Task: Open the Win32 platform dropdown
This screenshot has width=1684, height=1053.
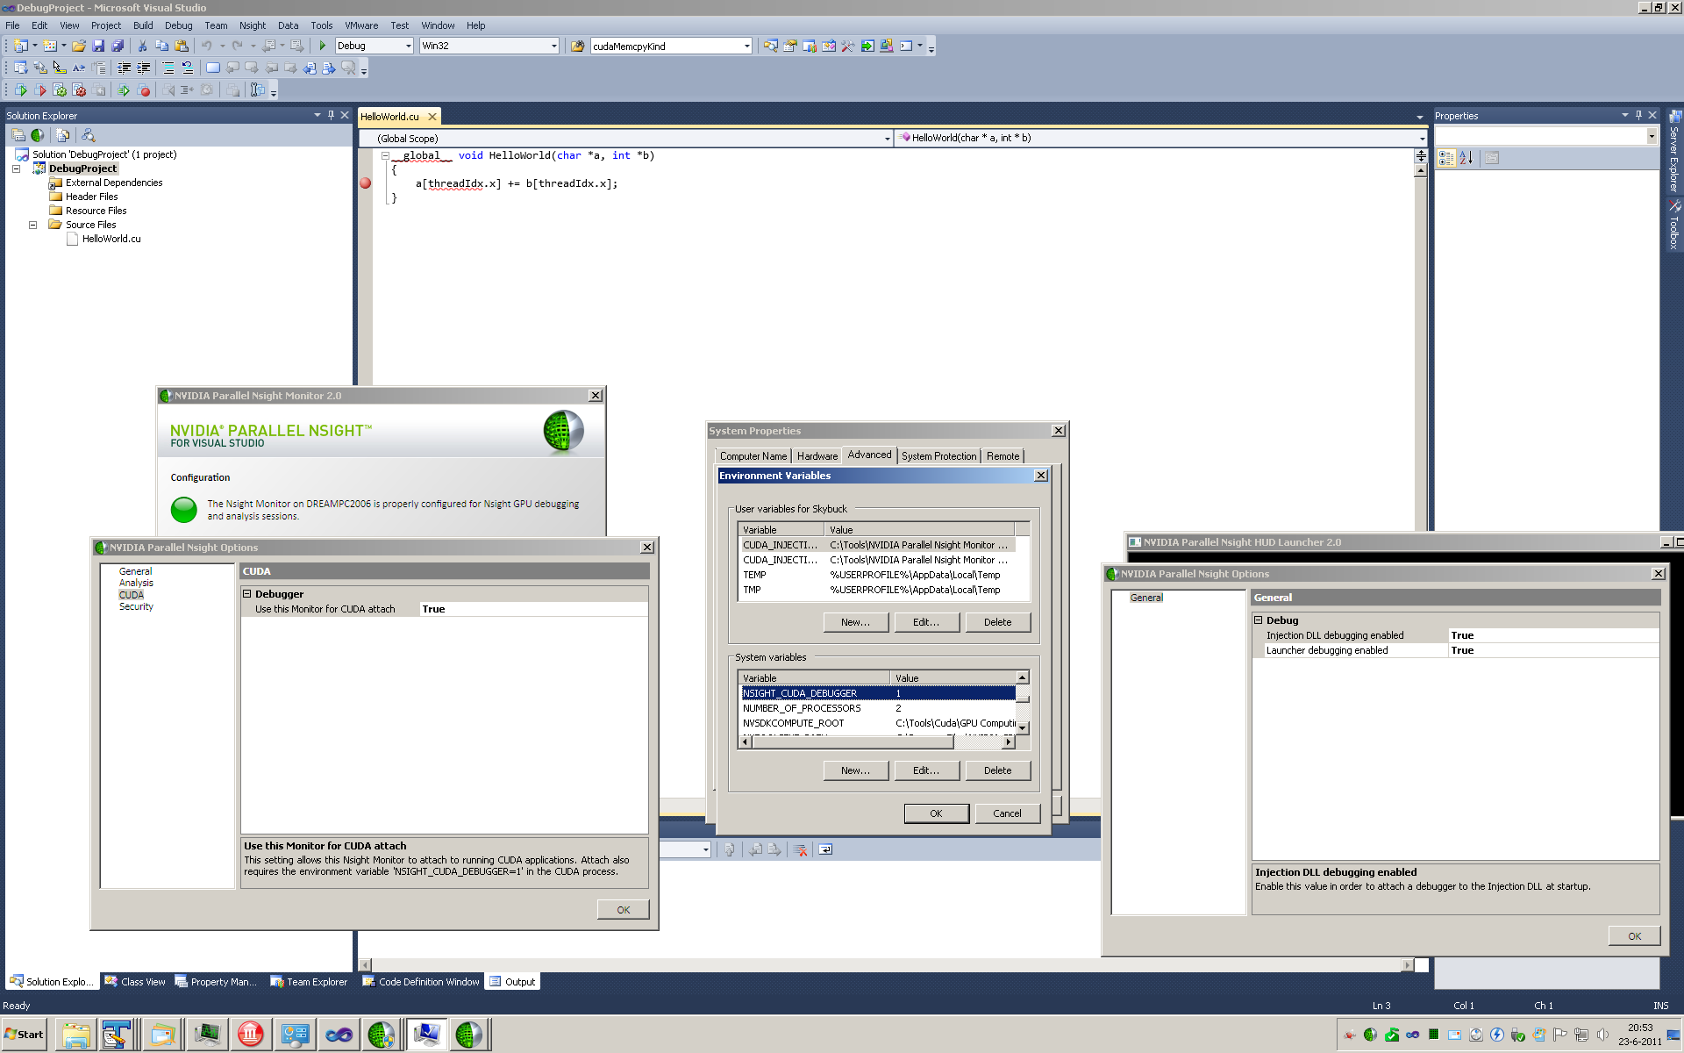Action: point(553,46)
